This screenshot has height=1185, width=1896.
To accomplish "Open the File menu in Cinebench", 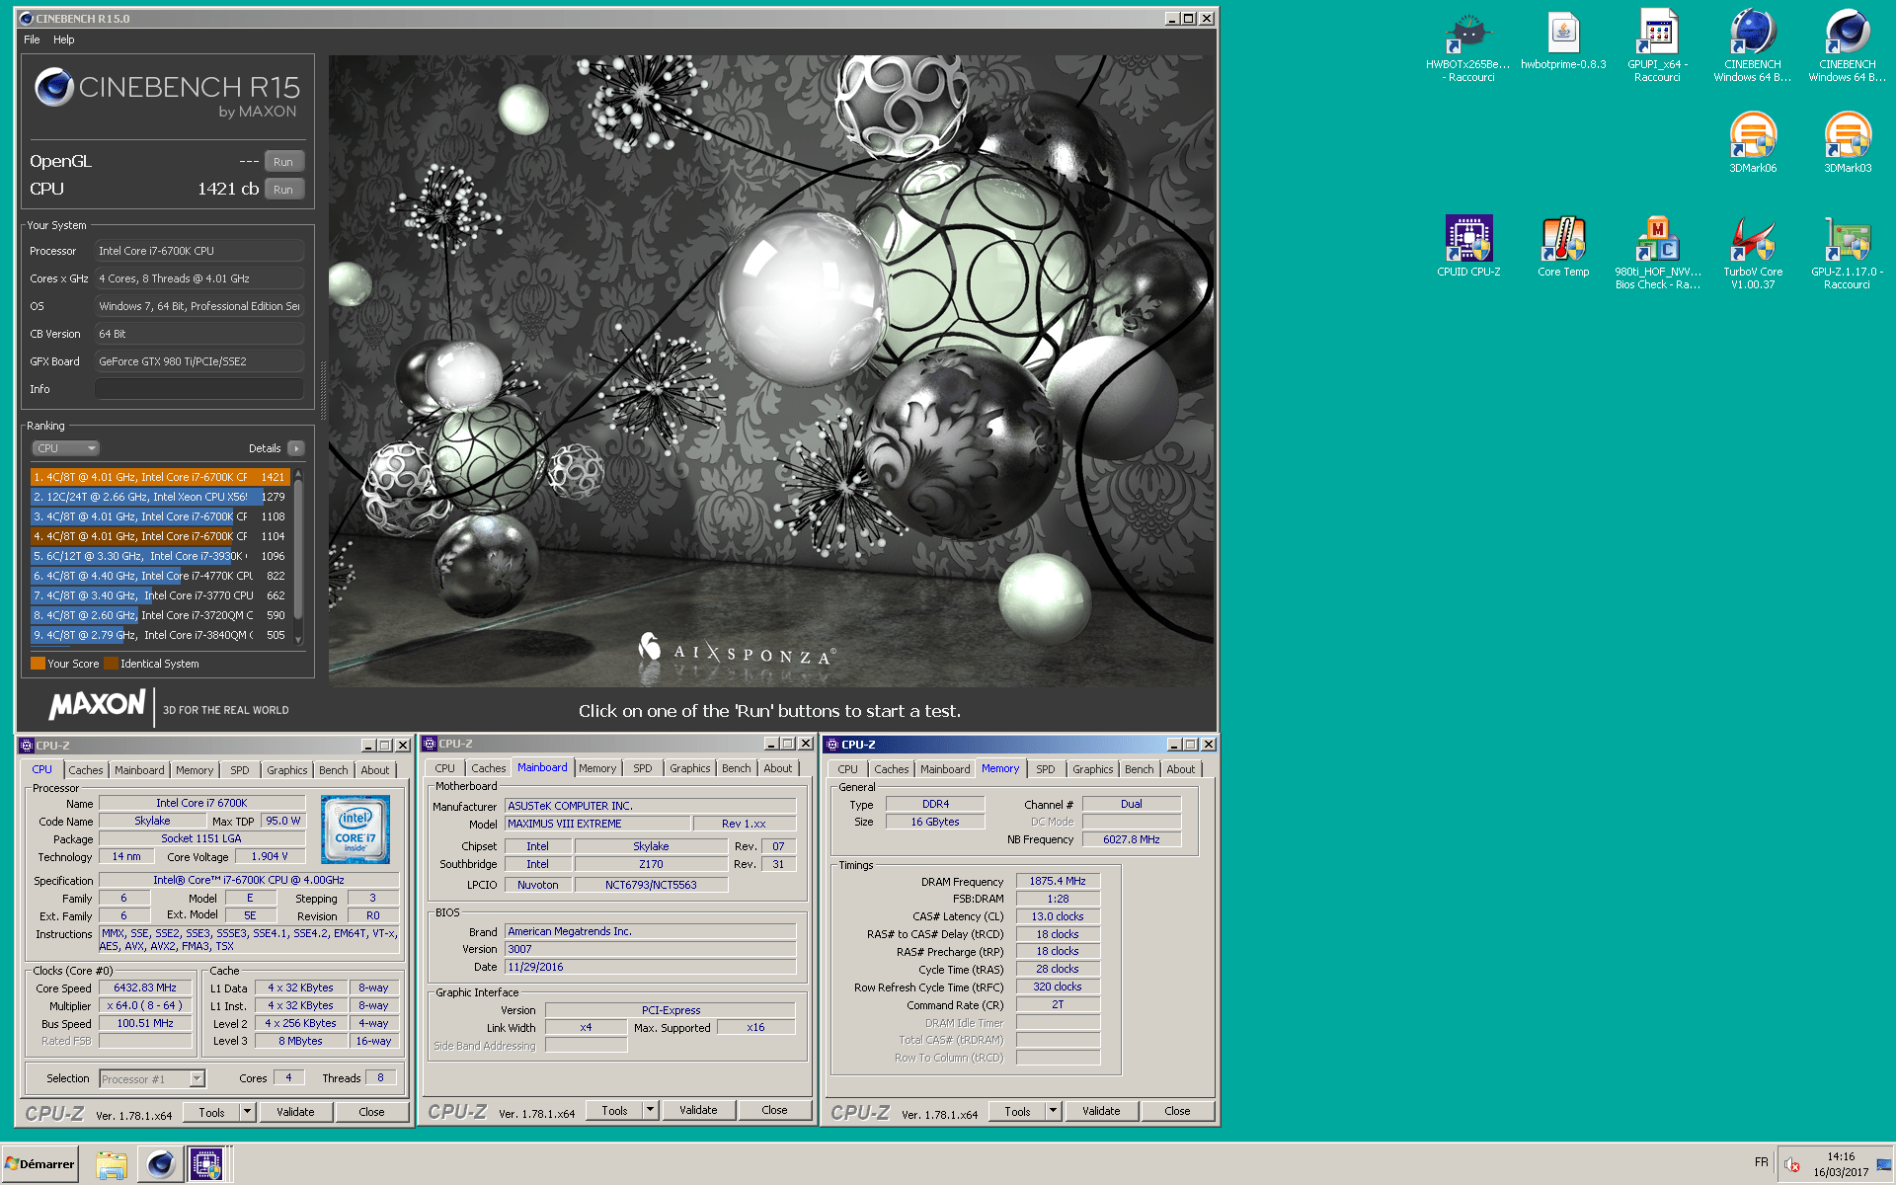I will 32,39.
